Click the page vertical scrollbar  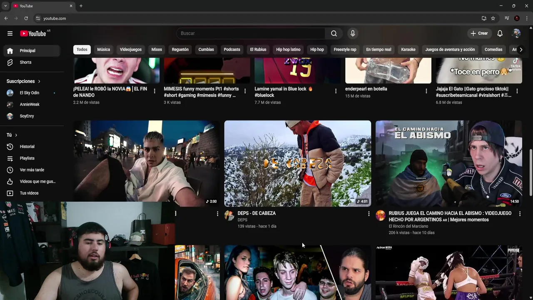click(531, 173)
